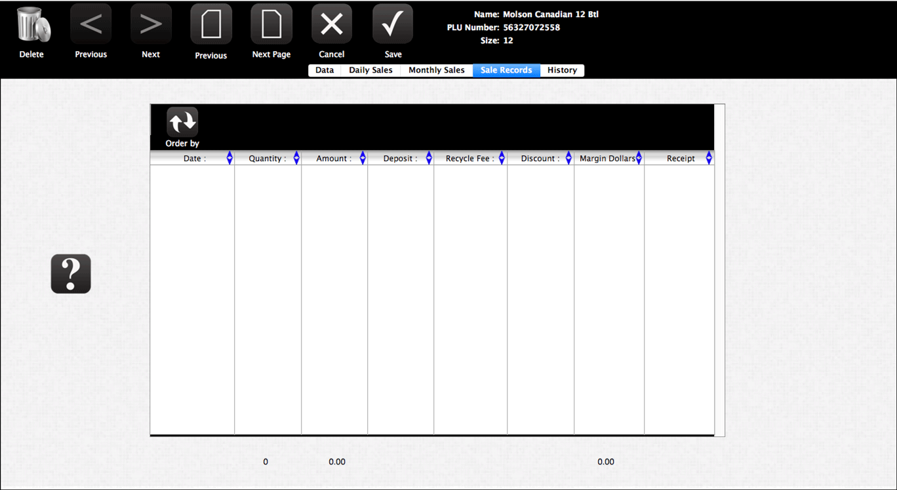897x490 pixels.
Task: Click the Next Page icon
Action: tap(271, 24)
